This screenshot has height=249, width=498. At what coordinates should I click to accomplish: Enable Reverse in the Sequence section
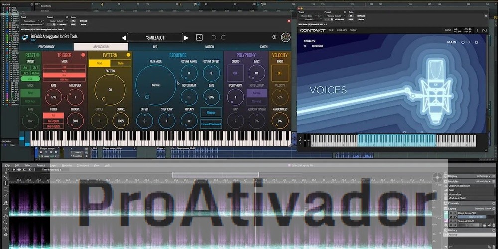[211, 112]
